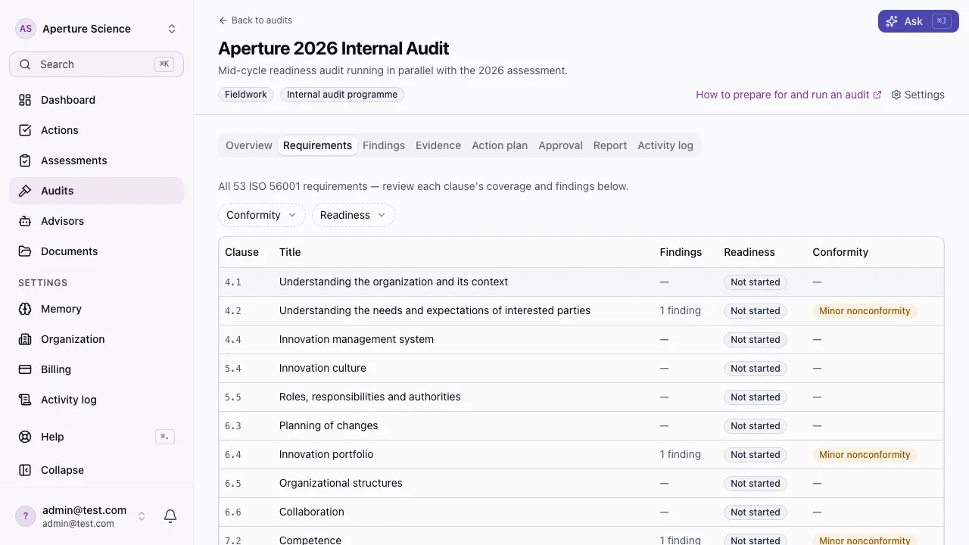Image resolution: width=969 pixels, height=545 pixels.
Task: Click the Assessments clipboard icon
Action: [x=25, y=160]
